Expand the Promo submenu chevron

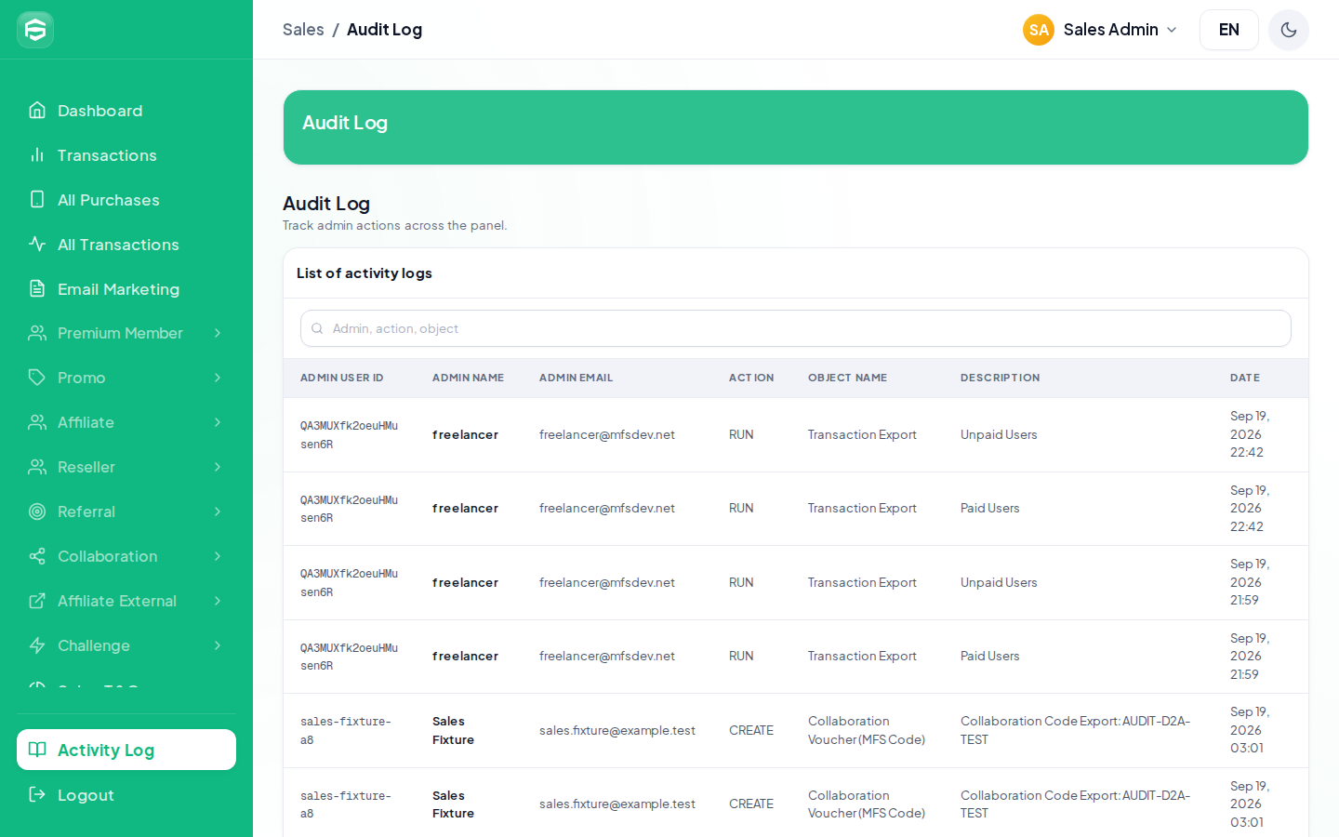pos(218,378)
